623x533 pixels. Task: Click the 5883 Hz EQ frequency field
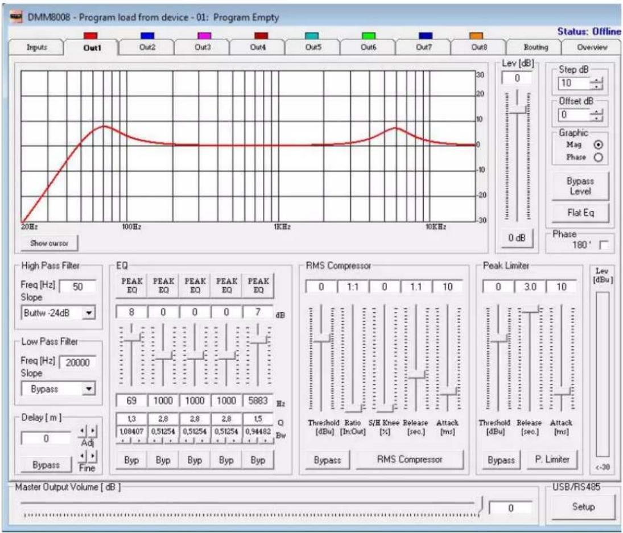coord(258,400)
